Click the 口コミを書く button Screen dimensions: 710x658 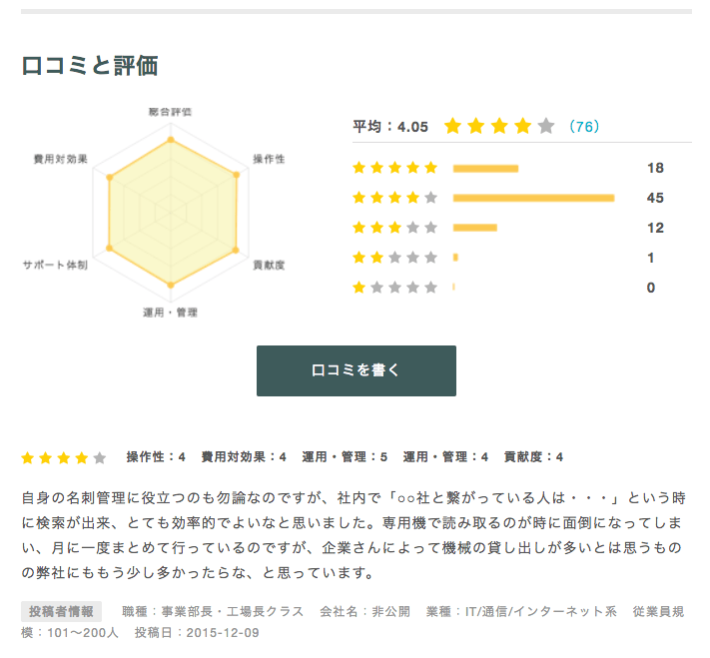tap(355, 370)
